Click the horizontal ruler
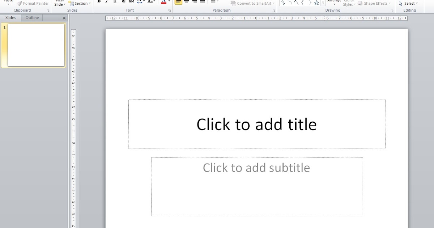This screenshot has height=228, width=434. click(256, 18)
